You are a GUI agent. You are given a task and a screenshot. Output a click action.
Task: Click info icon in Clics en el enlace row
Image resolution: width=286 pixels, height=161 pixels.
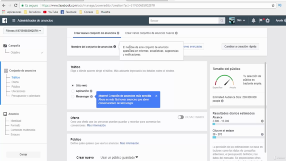pos(262,134)
